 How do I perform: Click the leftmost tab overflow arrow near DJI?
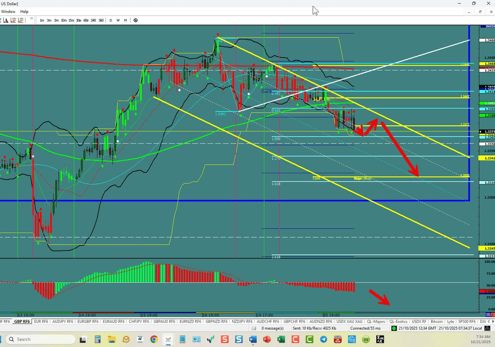click(488, 321)
